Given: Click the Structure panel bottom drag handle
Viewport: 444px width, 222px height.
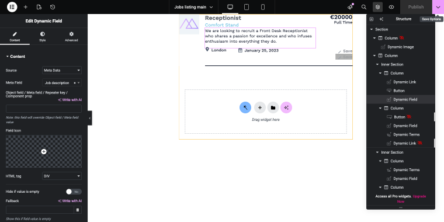Looking at the screenshot, I should [400, 208].
